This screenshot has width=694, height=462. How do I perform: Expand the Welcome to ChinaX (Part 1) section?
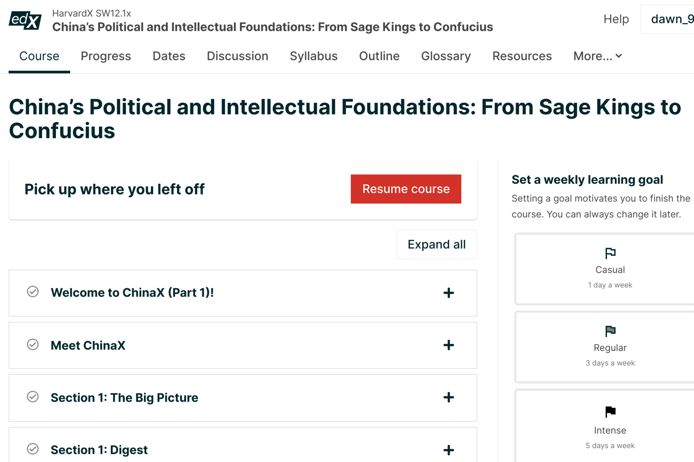click(448, 293)
